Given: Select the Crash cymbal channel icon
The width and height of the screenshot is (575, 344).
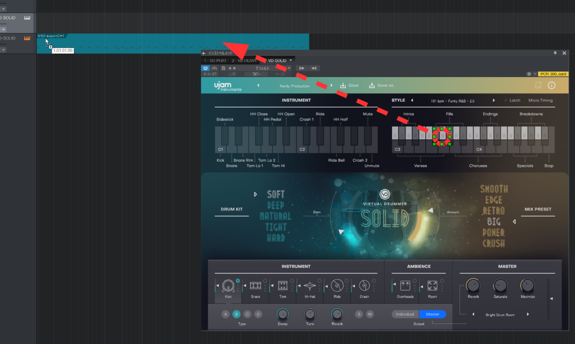Looking at the screenshot, I should 364,285.
